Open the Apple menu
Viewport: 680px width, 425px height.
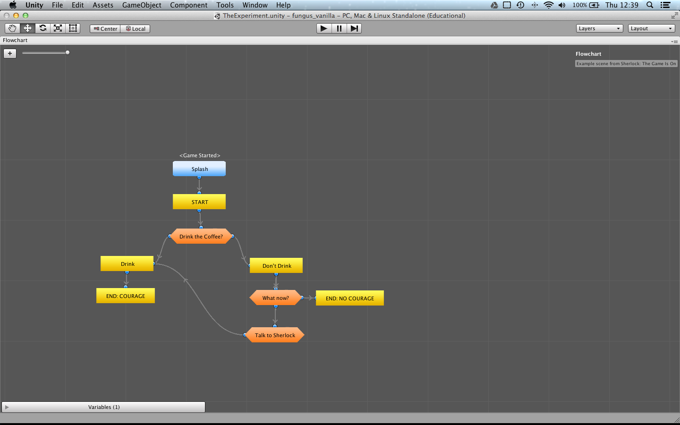click(x=13, y=5)
